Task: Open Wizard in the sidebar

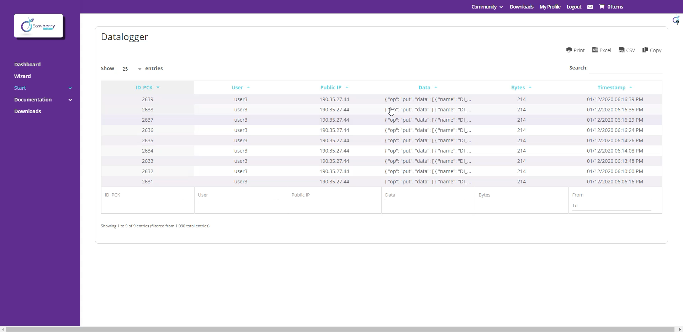Action: coord(22,76)
